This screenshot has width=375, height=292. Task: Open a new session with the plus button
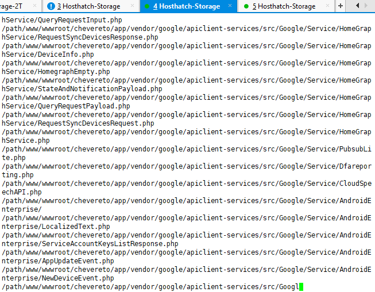point(340,6)
